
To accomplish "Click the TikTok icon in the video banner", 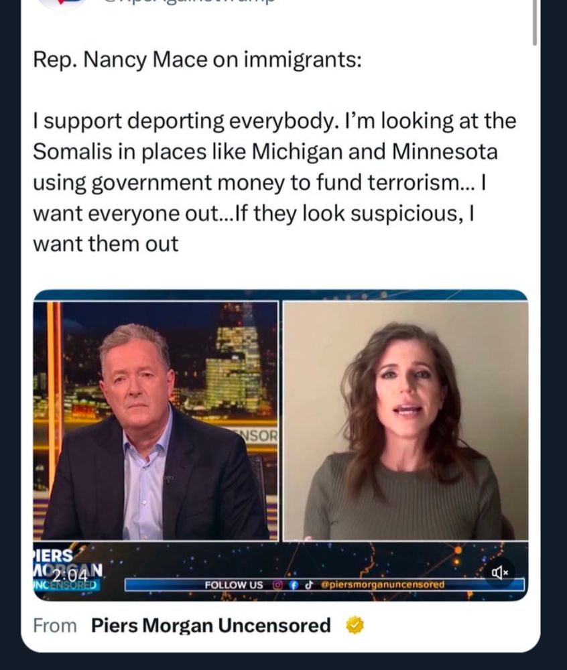I will (308, 584).
